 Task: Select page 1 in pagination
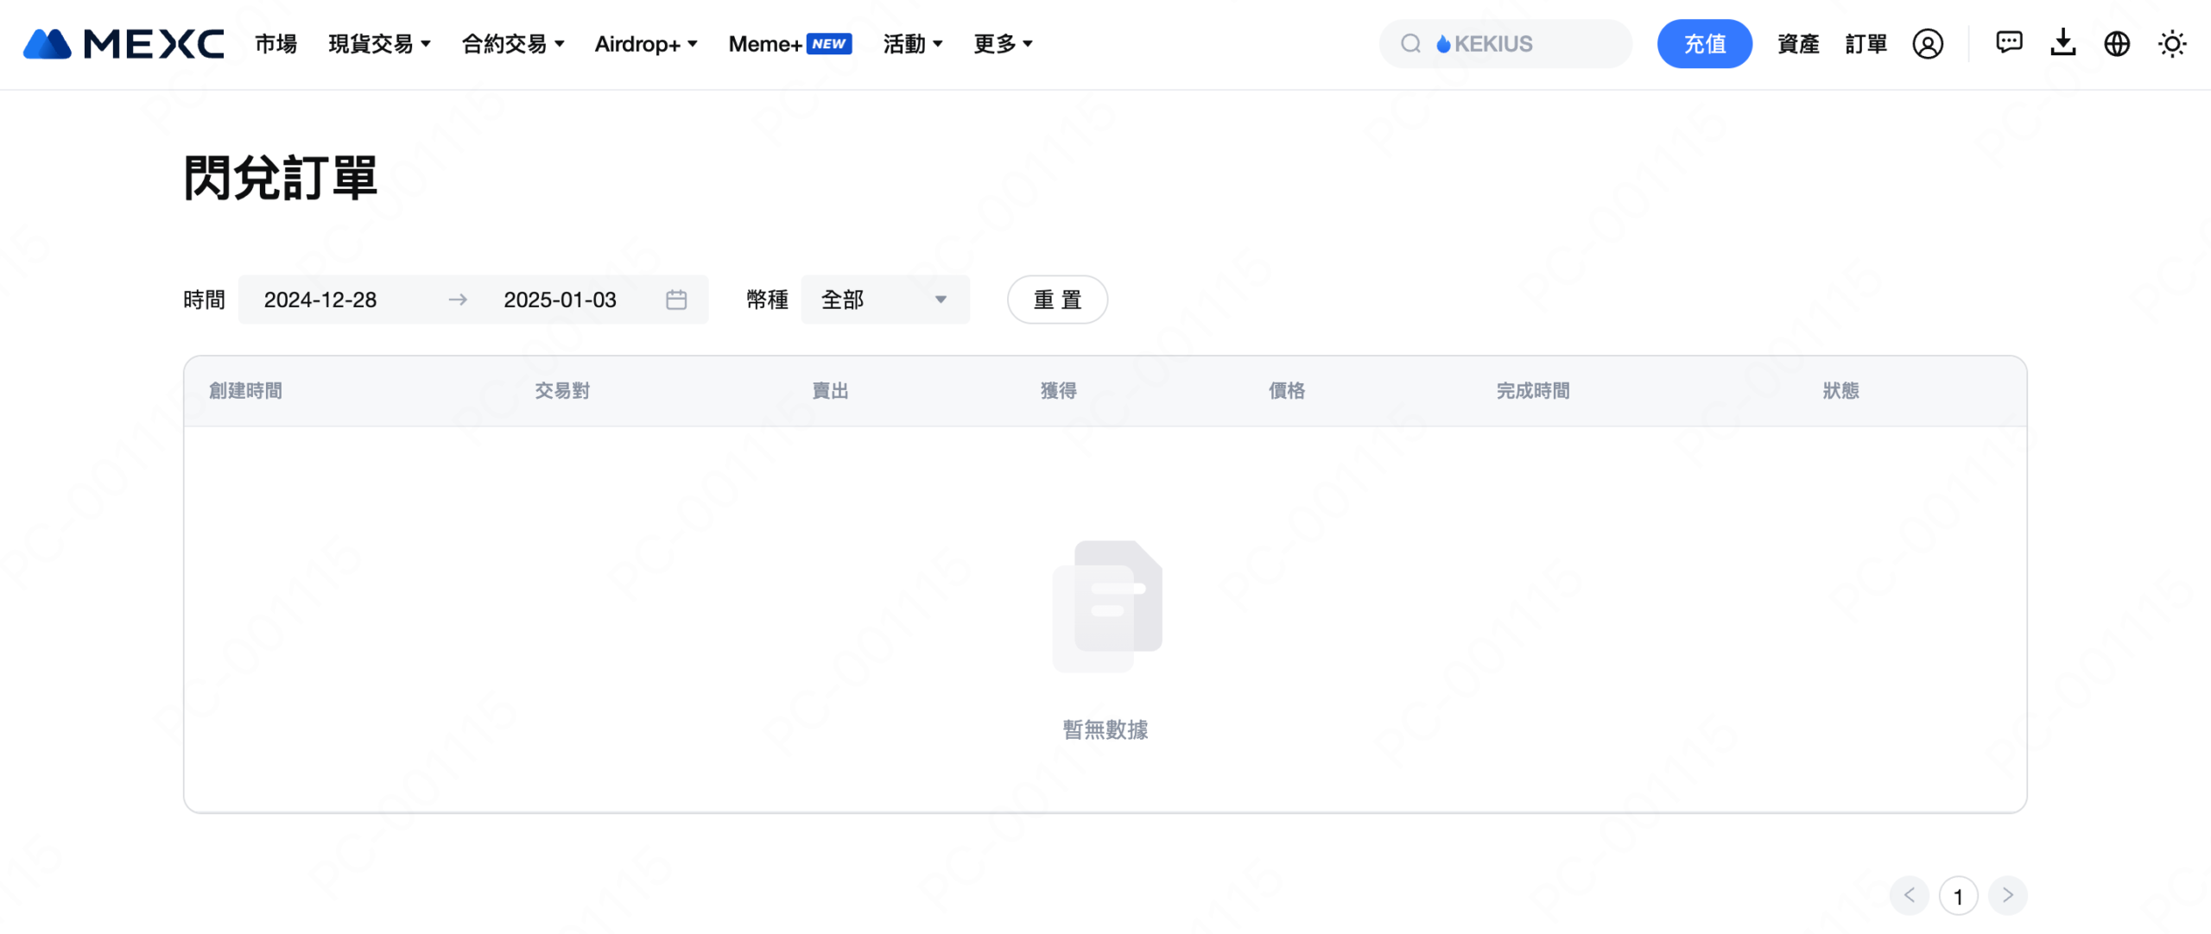(x=1958, y=896)
